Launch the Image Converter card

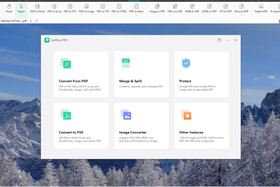pyautogui.click(x=141, y=125)
